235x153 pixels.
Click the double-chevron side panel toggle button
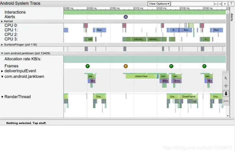click(225, 4)
